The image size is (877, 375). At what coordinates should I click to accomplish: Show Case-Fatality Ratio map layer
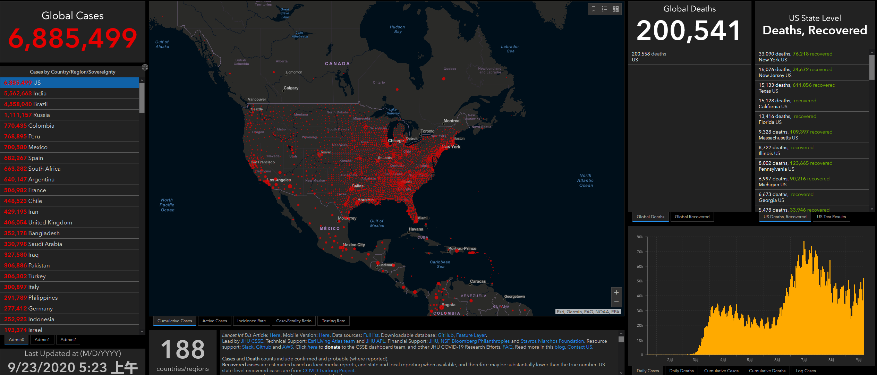293,321
